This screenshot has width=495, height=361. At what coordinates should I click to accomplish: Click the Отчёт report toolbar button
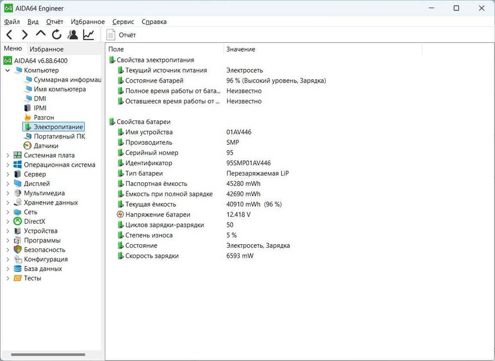pyautogui.click(x=121, y=35)
